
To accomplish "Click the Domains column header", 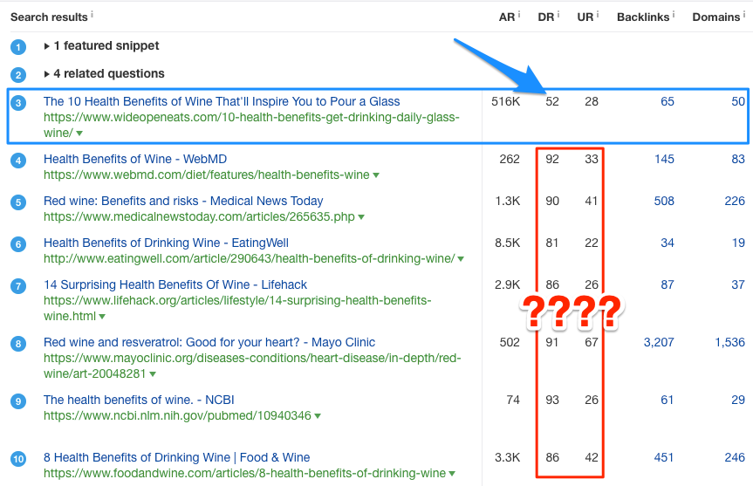I will pyautogui.click(x=717, y=17).
